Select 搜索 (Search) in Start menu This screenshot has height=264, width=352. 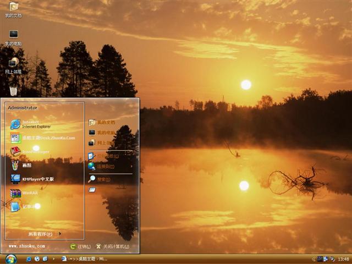[x=102, y=179]
